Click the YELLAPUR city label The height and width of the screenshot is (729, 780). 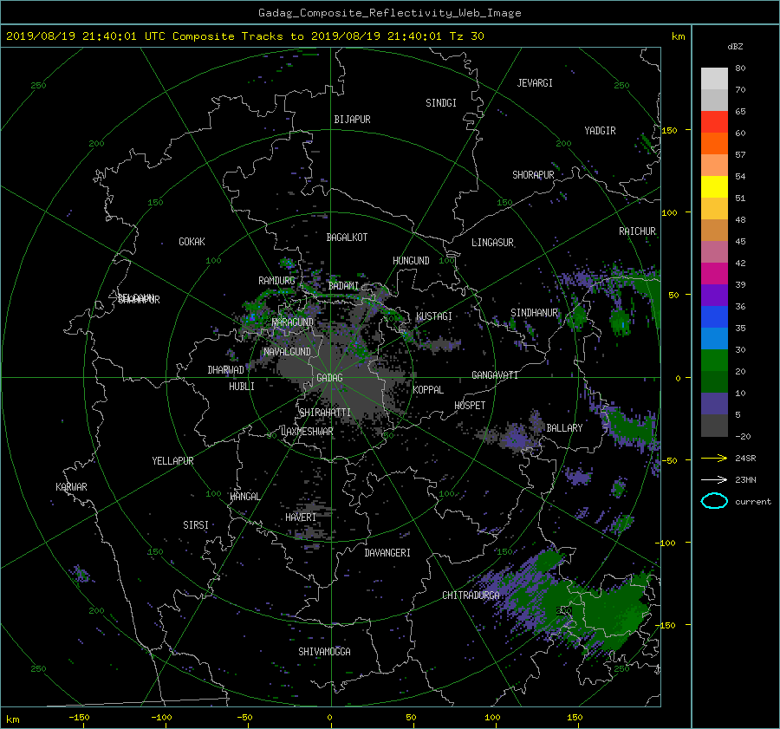point(172,461)
